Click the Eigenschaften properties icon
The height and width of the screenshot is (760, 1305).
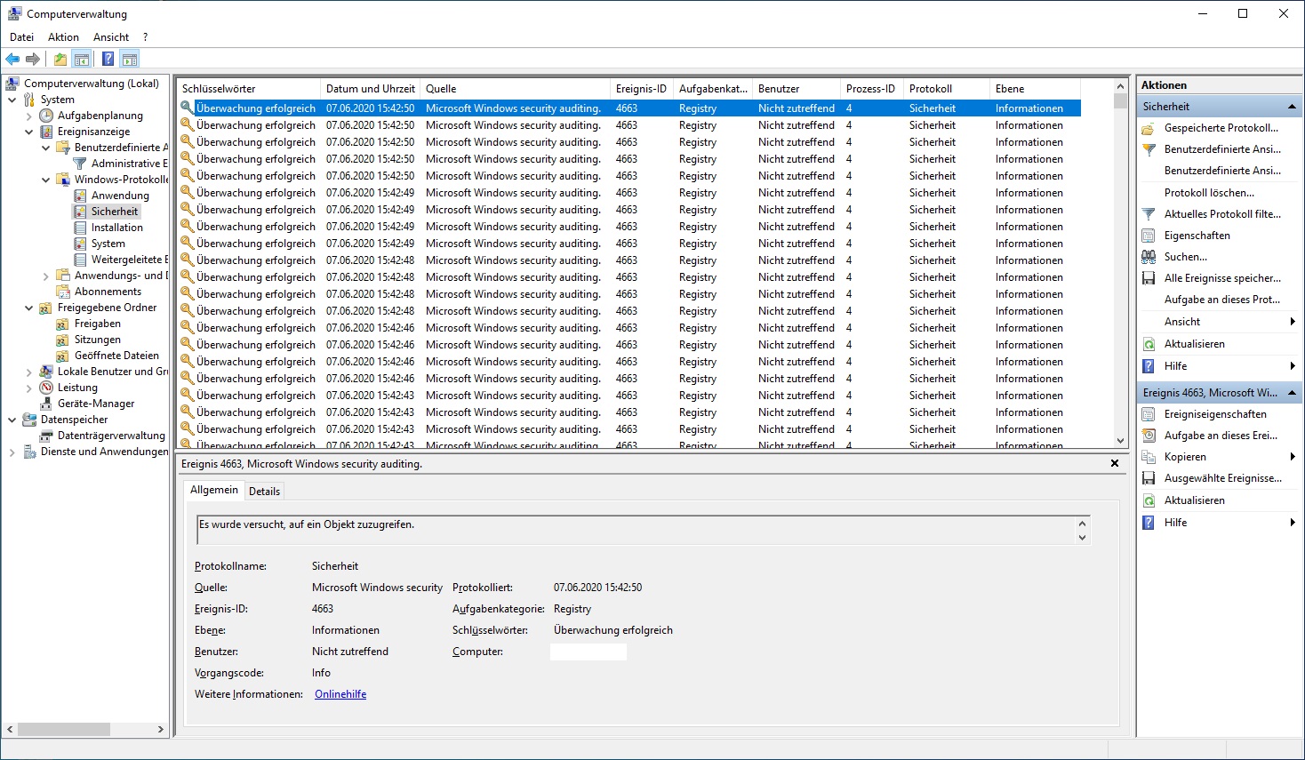1149,236
